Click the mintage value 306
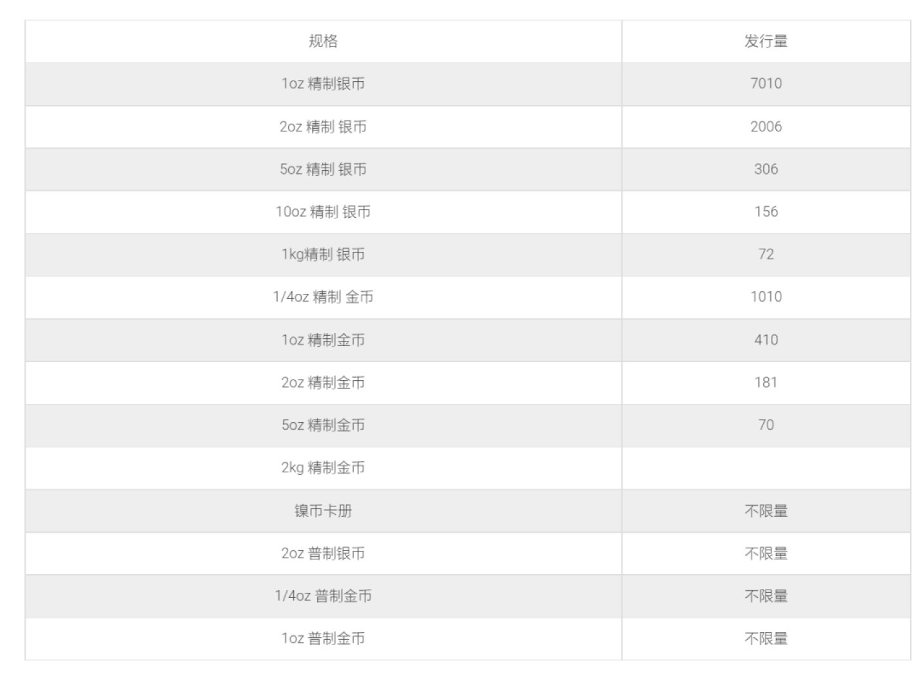Image resolution: width=923 pixels, height=674 pixels. click(766, 169)
